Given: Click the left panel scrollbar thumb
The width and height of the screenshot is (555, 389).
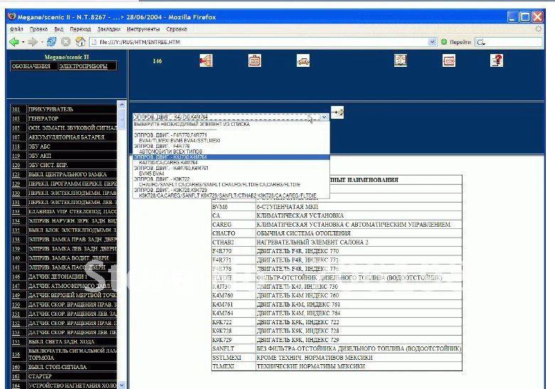Looking at the screenshot, I should (x=122, y=119).
